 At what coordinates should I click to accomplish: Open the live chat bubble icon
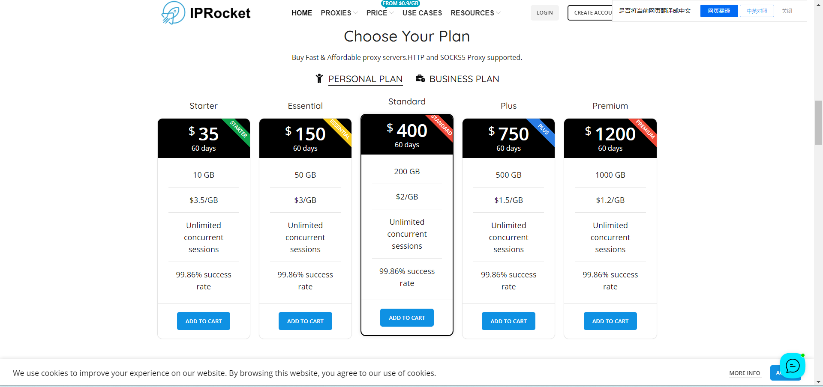tap(792, 366)
